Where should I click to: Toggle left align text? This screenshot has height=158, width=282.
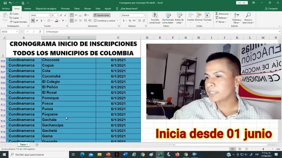[x=71, y=21]
